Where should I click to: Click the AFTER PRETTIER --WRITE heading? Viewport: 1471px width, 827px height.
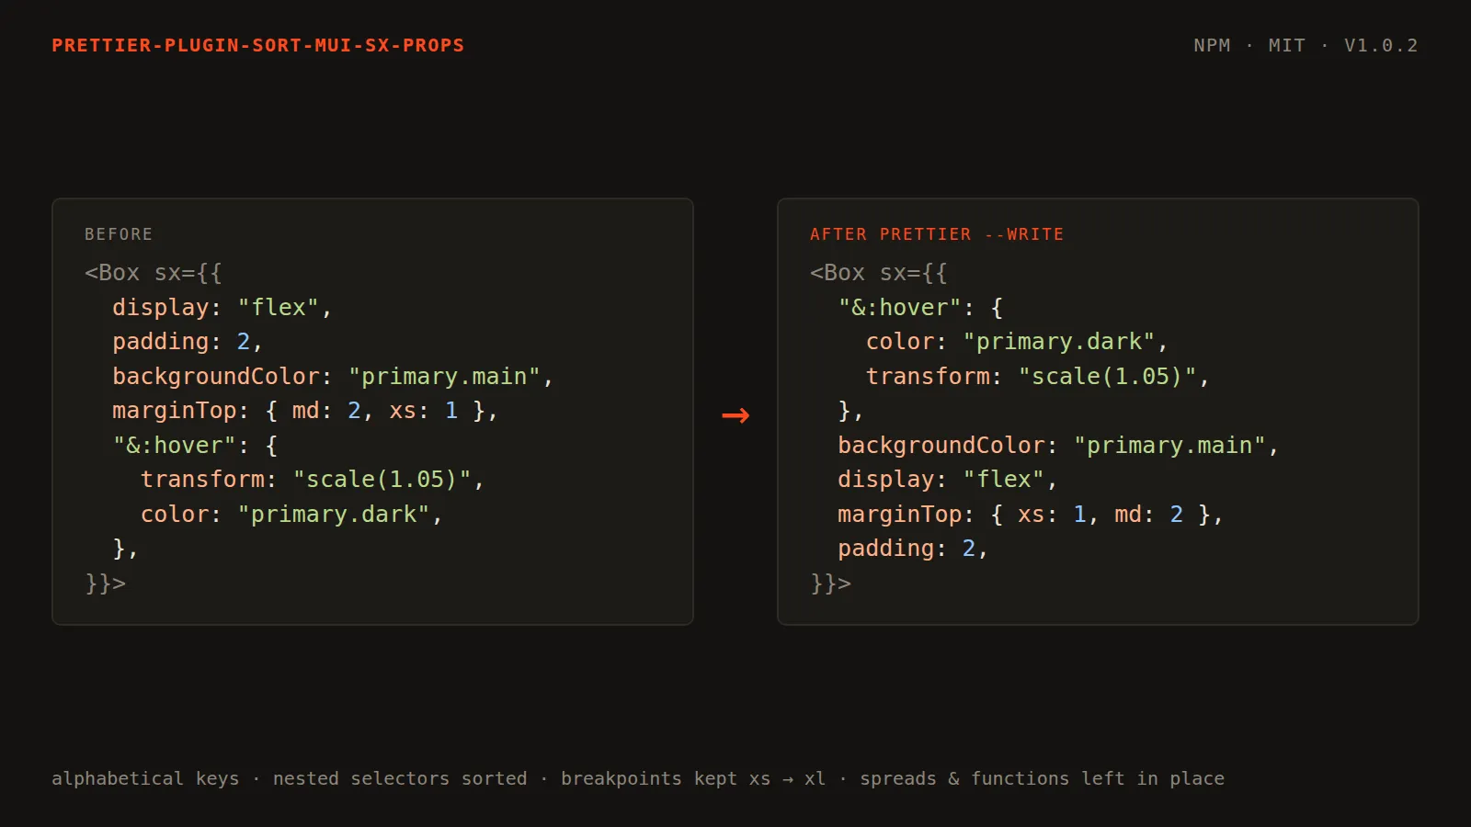click(x=937, y=234)
